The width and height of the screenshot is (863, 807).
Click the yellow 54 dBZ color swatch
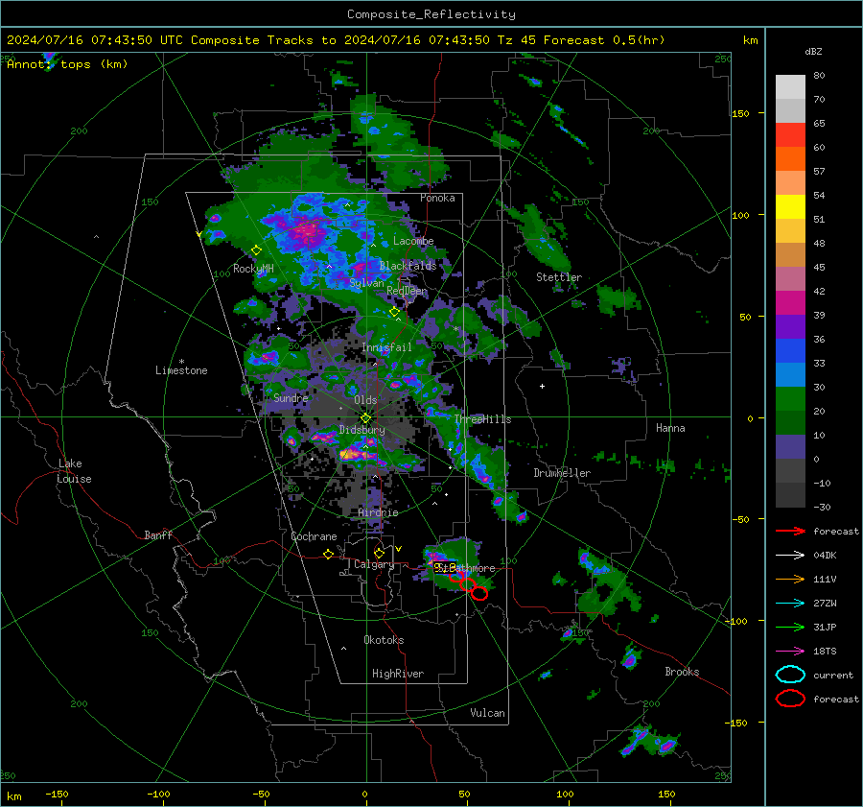coord(790,206)
